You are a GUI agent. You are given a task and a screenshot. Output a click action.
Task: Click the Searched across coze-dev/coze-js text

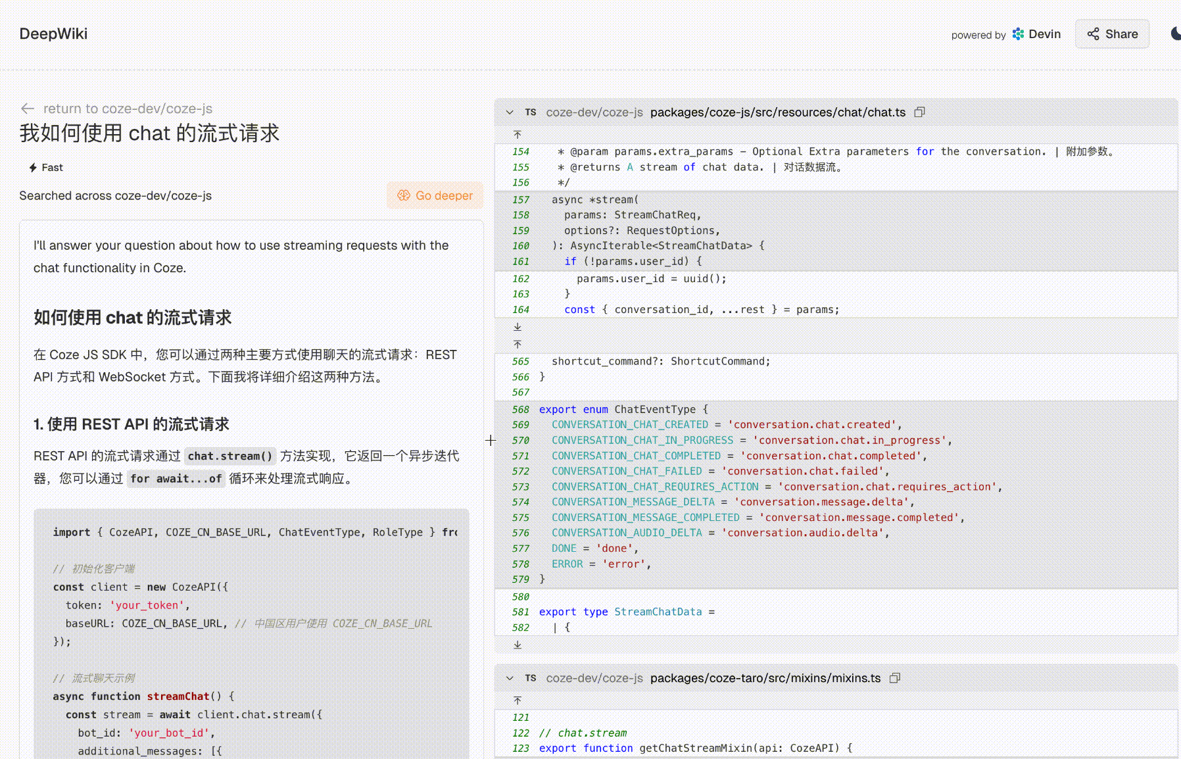tap(115, 195)
